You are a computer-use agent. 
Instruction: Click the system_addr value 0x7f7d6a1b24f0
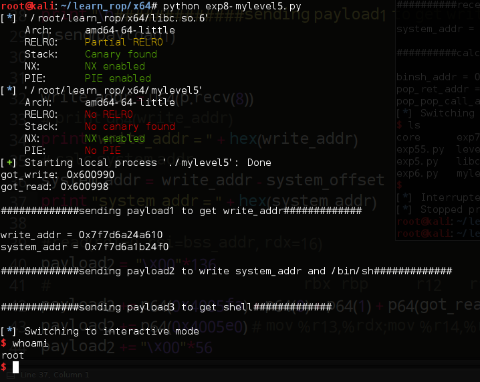pyautogui.click(x=120, y=247)
